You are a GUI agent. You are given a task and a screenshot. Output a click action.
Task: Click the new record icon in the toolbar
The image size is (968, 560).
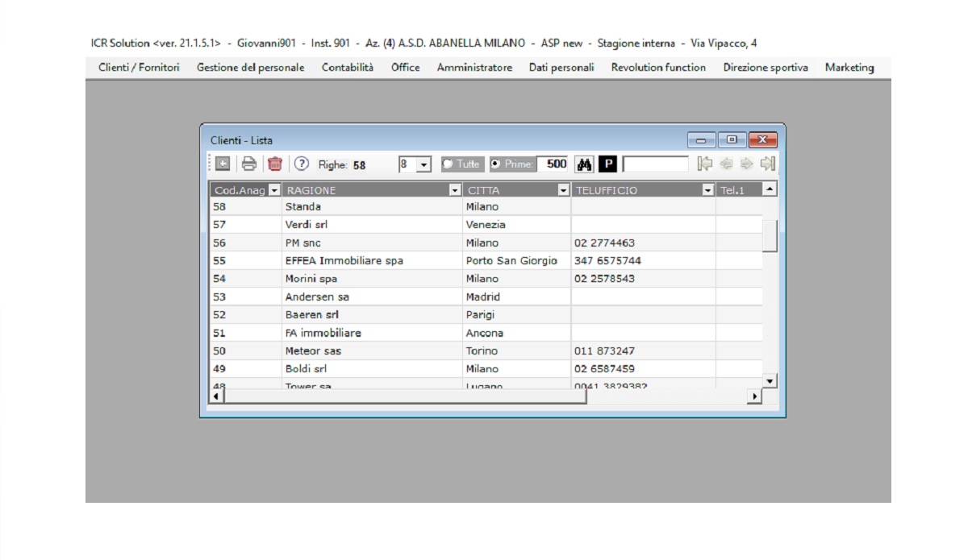[x=223, y=164]
